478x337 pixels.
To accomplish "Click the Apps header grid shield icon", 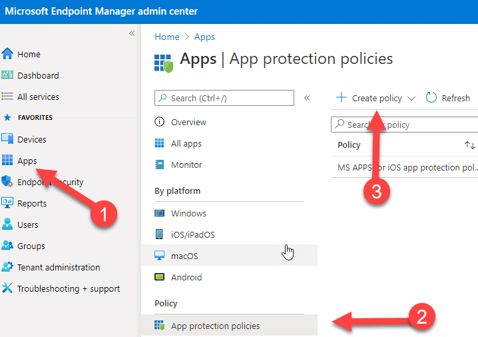I will coord(164,63).
